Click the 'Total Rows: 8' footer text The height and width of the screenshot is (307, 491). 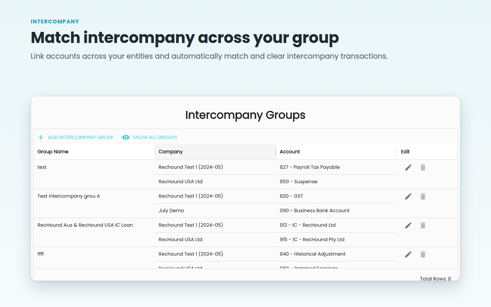click(x=435, y=279)
